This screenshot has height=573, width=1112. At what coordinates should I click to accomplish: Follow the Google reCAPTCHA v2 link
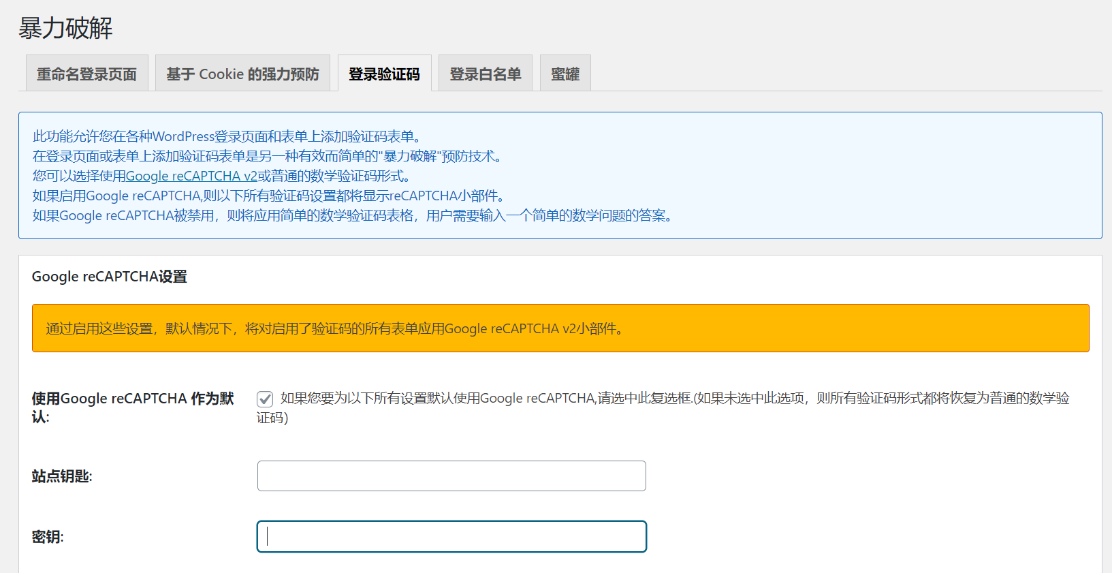(191, 176)
